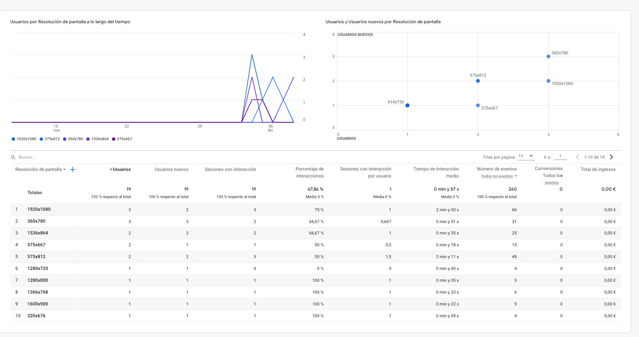Click the Ir a page number field
Image resolution: width=639 pixels, height=337 pixels.
pos(560,156)
